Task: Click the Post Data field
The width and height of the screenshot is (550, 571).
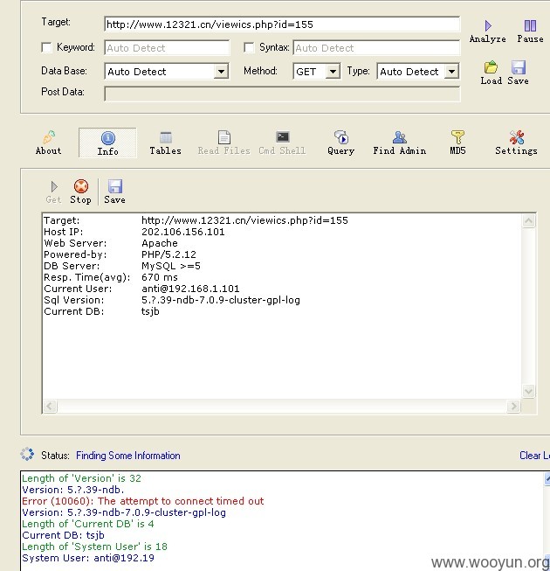Action: 282,94
